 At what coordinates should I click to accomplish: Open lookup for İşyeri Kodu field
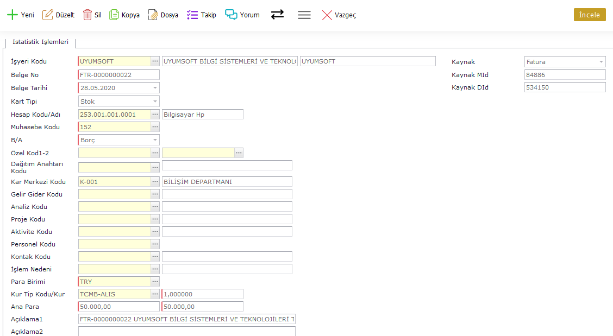point(155,61)
